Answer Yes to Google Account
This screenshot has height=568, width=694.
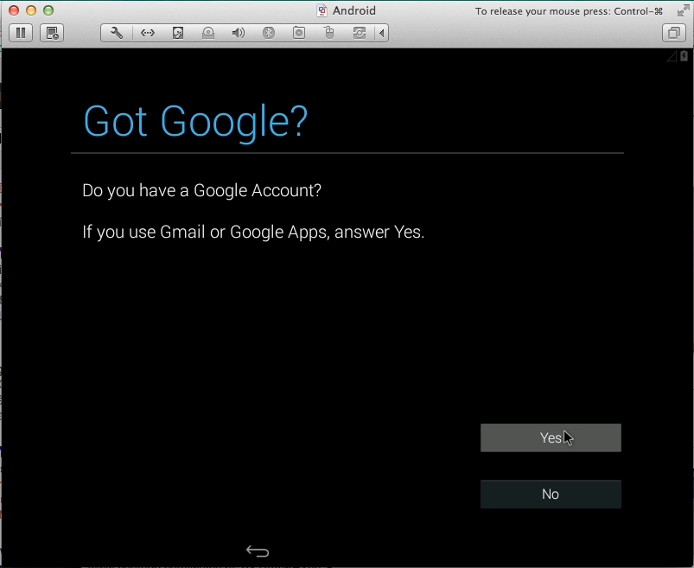pyautogui.click(x=551, y=437)
